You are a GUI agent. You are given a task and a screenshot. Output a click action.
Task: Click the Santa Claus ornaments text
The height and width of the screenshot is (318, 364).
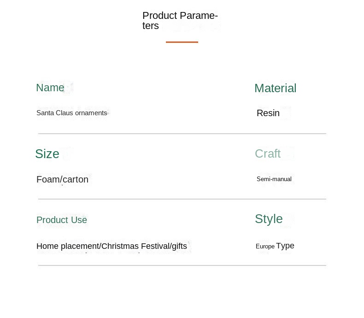click(72, 113)
